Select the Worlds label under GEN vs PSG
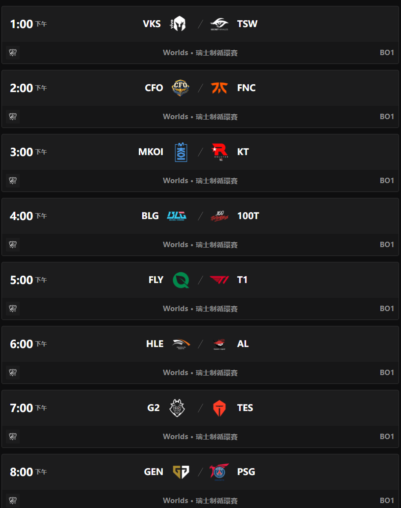 pos(176,501)
